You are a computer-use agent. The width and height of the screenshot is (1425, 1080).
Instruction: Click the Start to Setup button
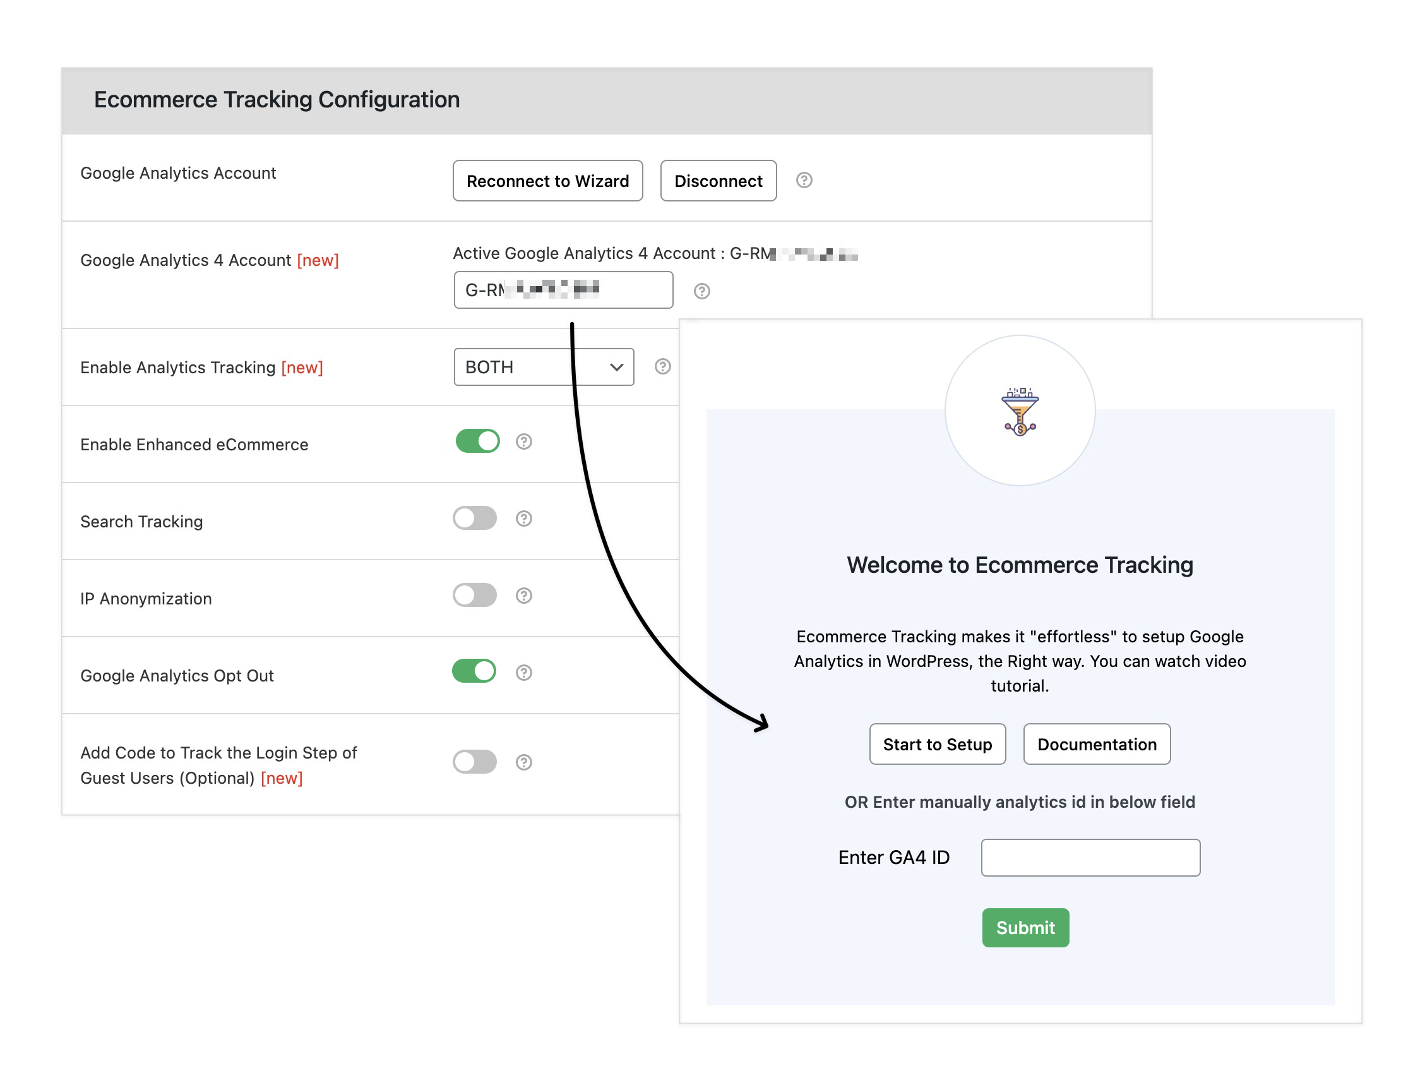click(938, 744)
